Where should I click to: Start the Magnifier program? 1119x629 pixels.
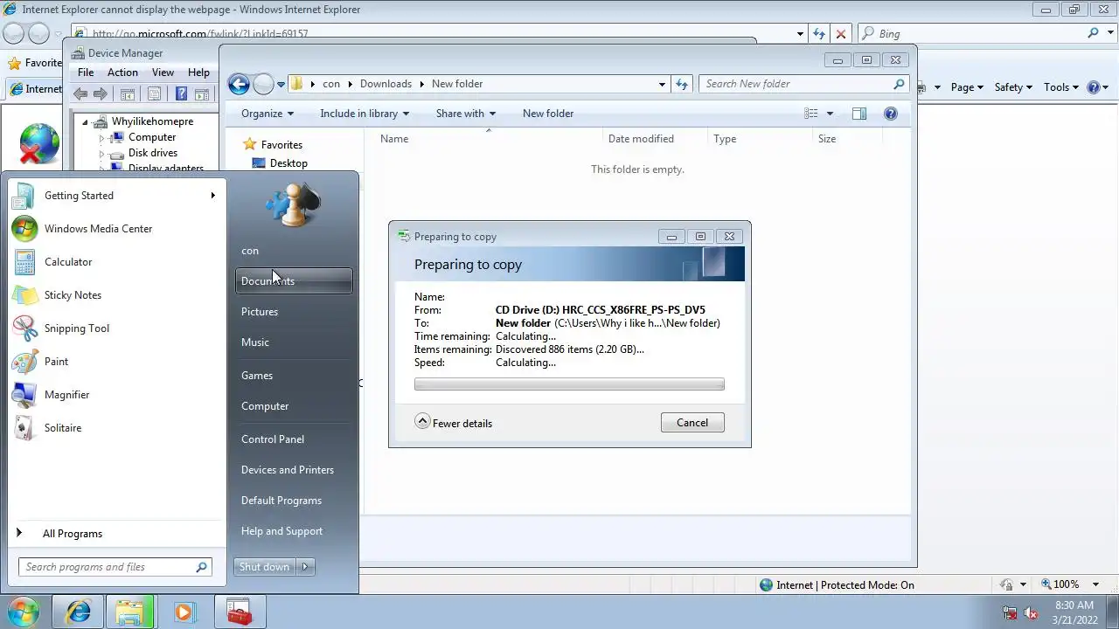(115, 395)
